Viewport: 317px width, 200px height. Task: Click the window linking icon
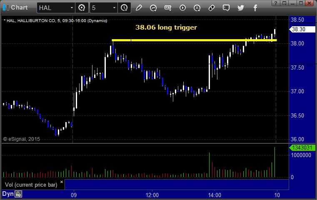tap(212, 8)
